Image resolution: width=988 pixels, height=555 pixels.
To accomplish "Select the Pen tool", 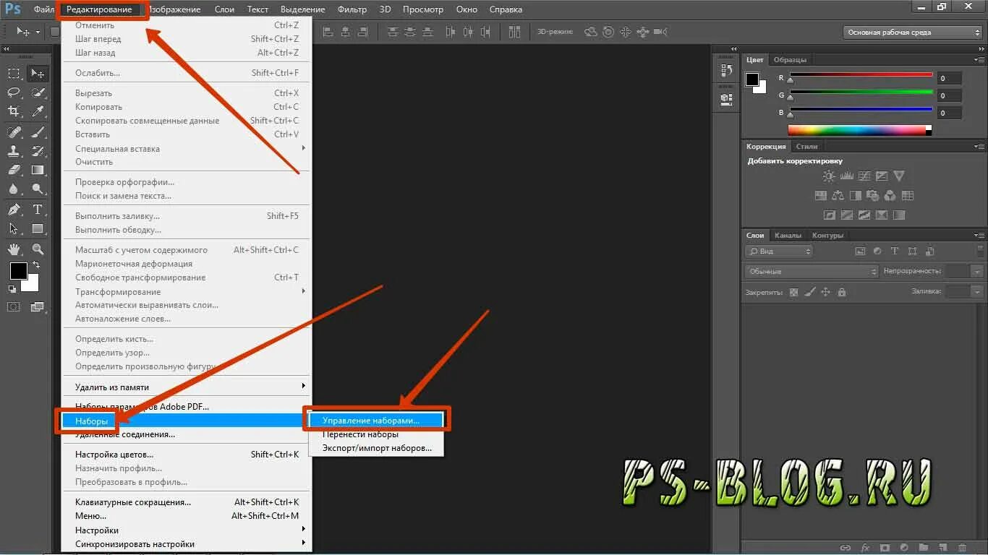I will [14, 210].
